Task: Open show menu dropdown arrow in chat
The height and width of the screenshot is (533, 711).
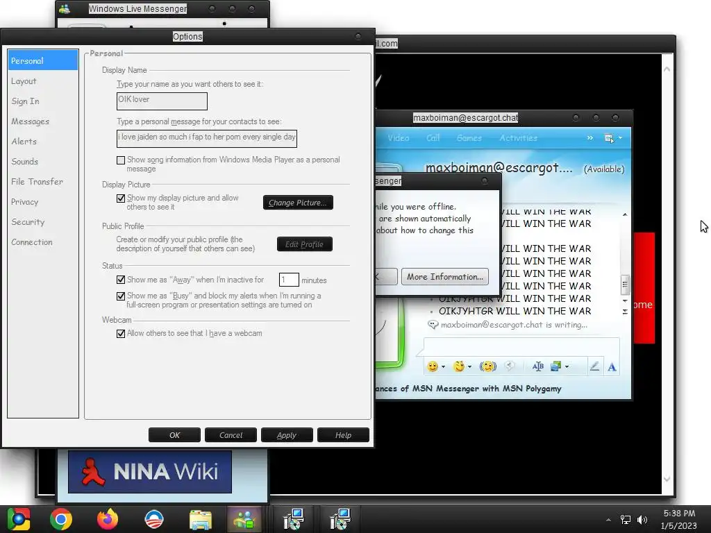Action: tap(620, 138)
